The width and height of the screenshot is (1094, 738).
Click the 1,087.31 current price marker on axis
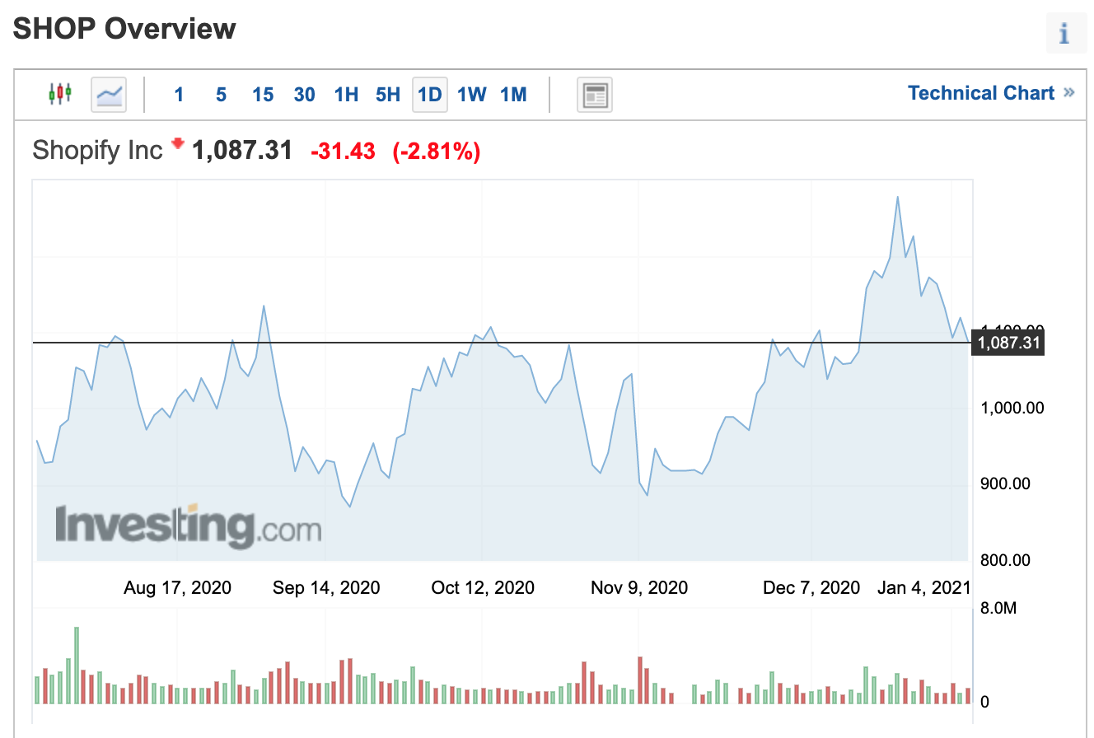[x=1008, y=343]
